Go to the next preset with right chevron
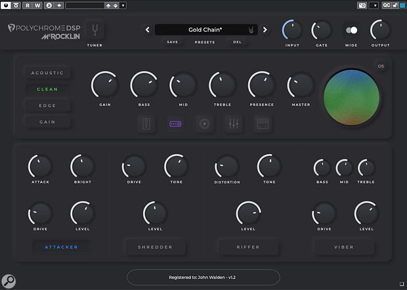The height and width of the screenshot is (290, 407). pyautogui.click(x=265, y=30)
